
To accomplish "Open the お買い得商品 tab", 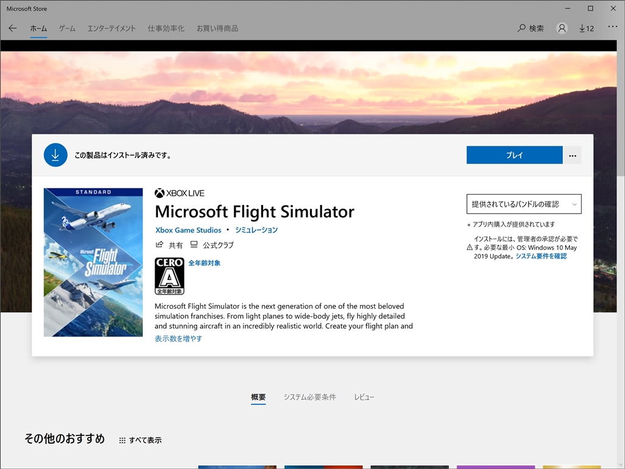I will pyautogui.click(x=217, y=28).
